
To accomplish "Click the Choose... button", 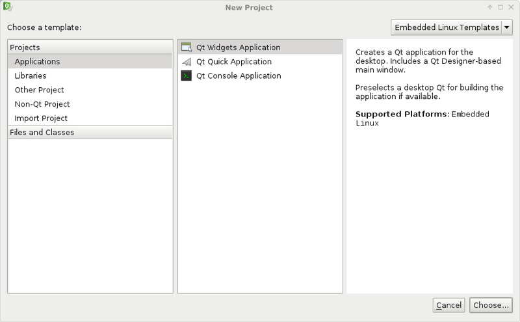I will click(x=491, y=305).
